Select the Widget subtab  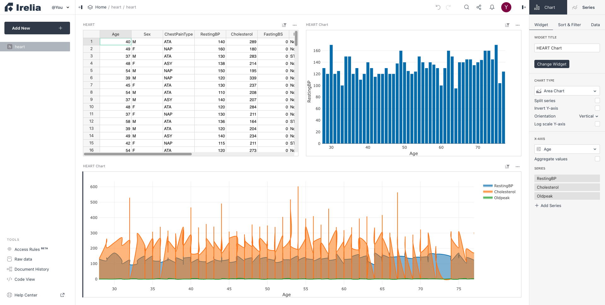tap(541, 25)
